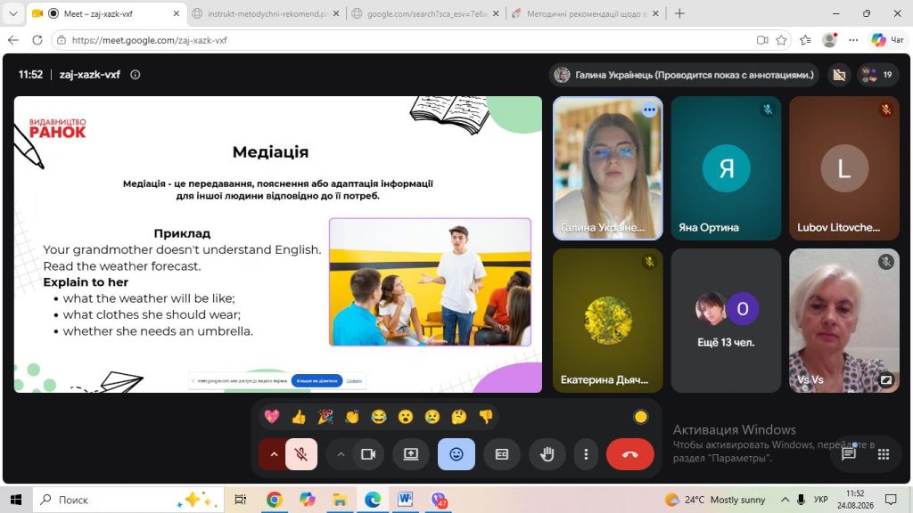Open the participants list showing 19

tap(878, 75)
